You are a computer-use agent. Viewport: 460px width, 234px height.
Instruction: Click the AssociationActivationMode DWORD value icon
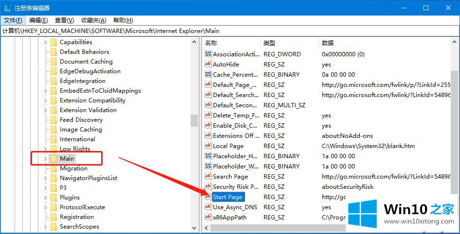(208, 54)
